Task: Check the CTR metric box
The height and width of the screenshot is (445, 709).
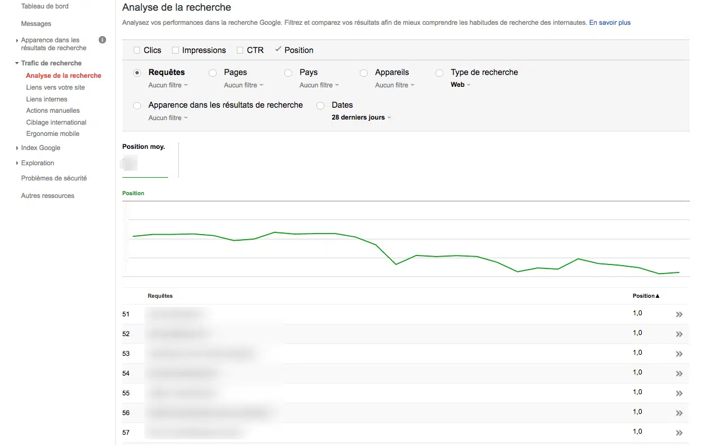Action: [240, 50]
